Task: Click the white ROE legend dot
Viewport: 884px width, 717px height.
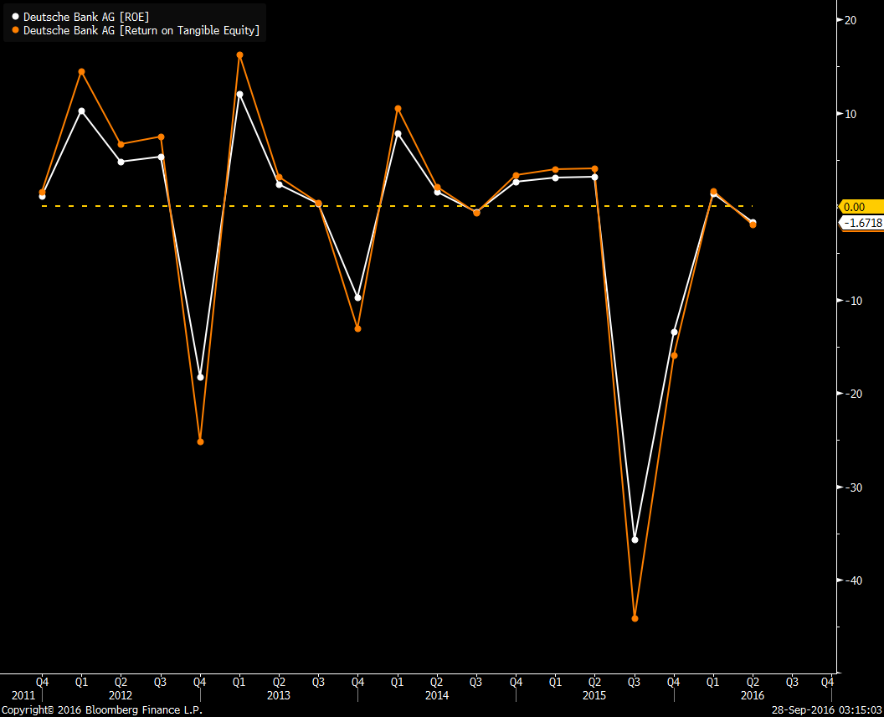Action: click(x=16, y=17)
